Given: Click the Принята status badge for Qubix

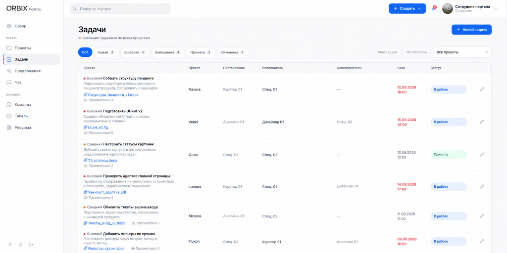Looking at the screenshot, I should (449, 155).
